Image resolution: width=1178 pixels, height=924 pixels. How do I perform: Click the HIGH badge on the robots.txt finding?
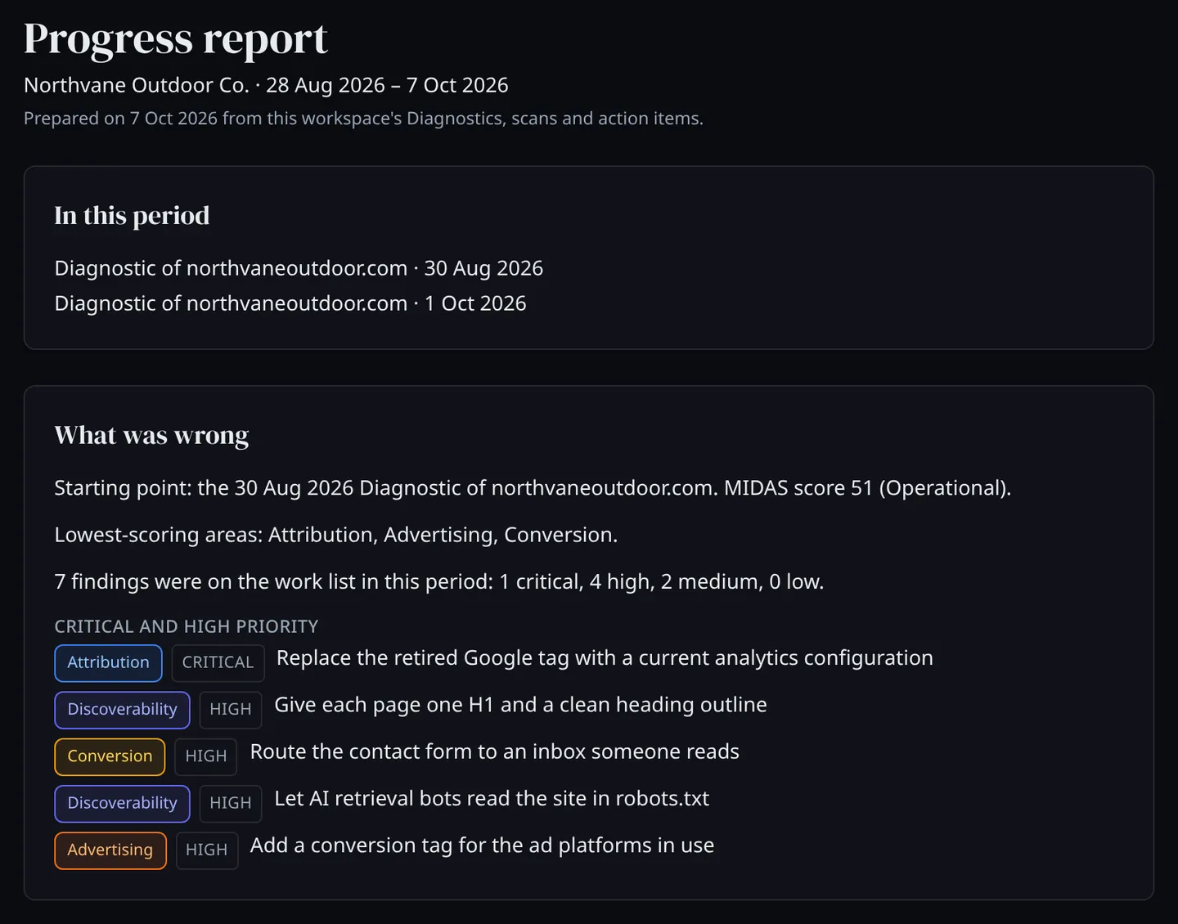(231, 803)
